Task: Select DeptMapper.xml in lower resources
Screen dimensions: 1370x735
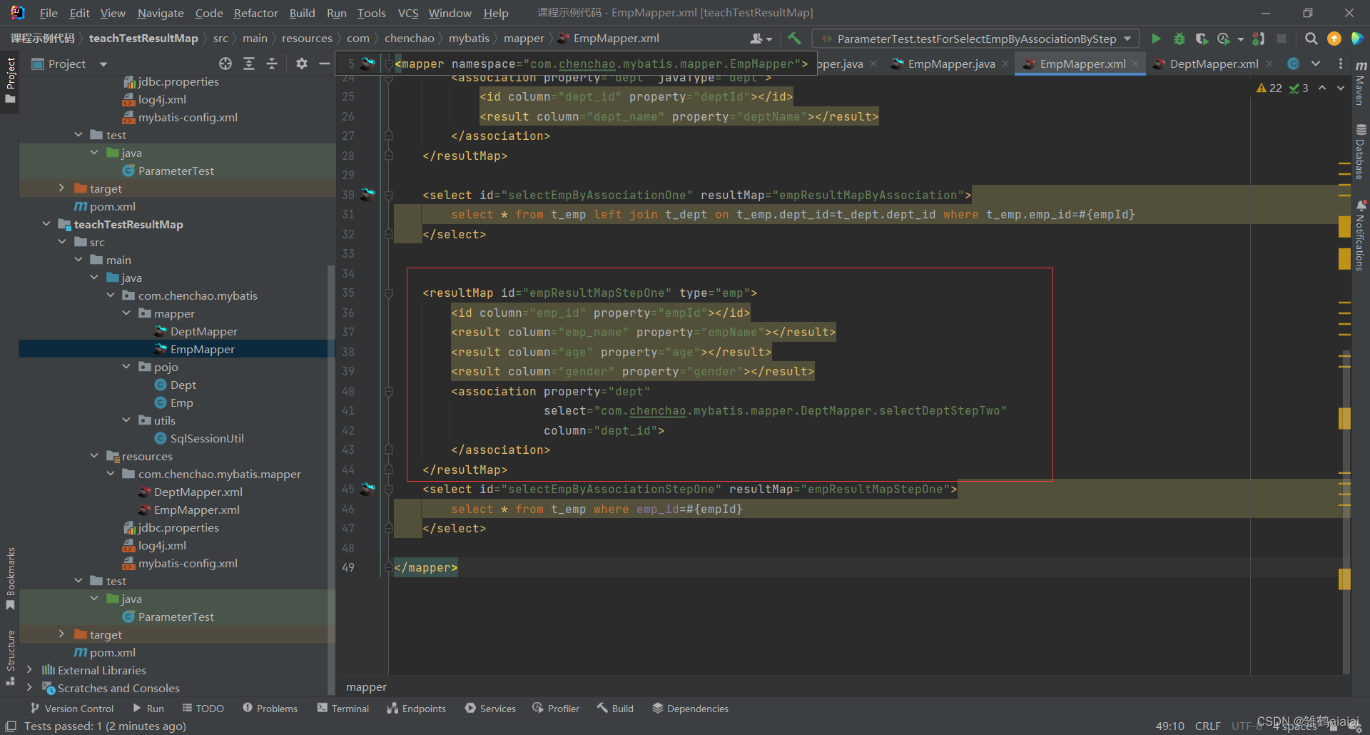Action: click(x=198, y=492)
